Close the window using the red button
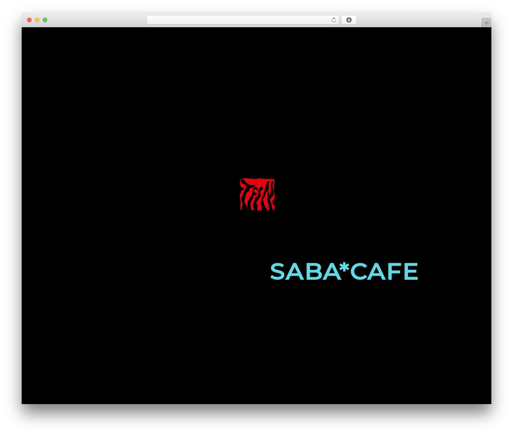This screenshot has width=513, height=435. pos(29,20)
